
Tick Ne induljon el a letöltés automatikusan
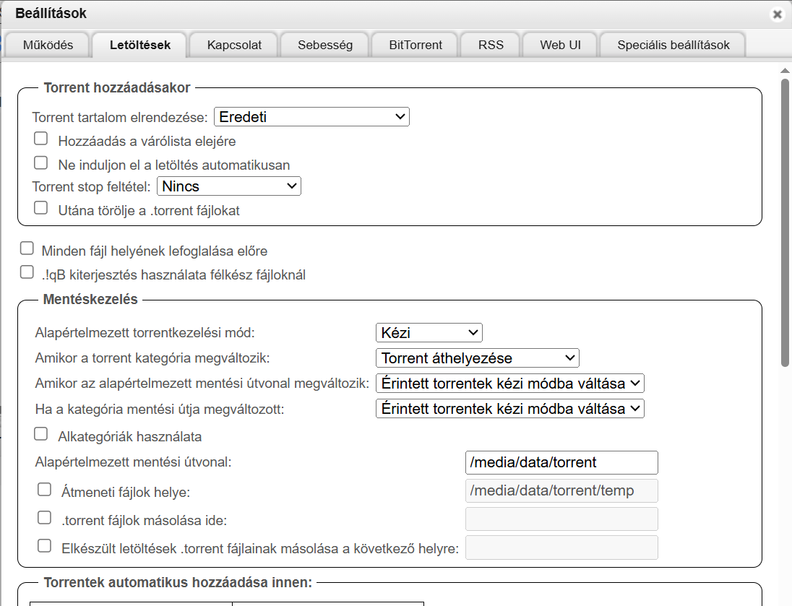click(x=41, y=163)
